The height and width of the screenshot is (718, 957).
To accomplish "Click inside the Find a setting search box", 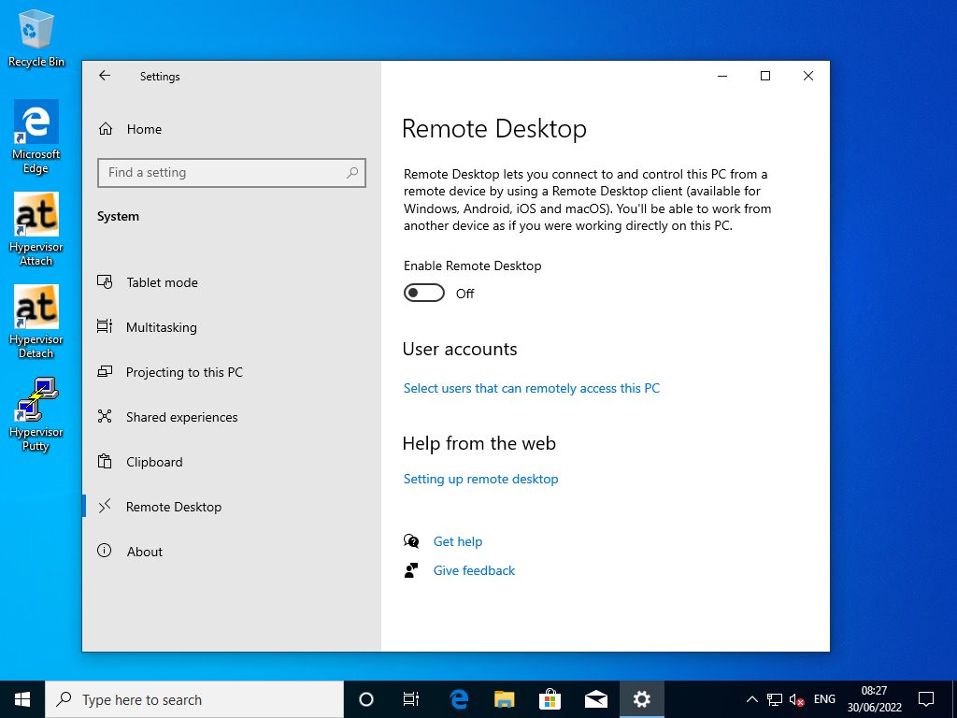I will coord(231,173).
